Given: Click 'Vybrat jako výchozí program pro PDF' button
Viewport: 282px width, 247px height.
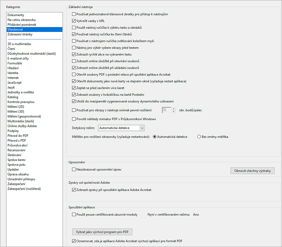Looking at the screenshot, I should pyautogui.click(x=102, y=232).
